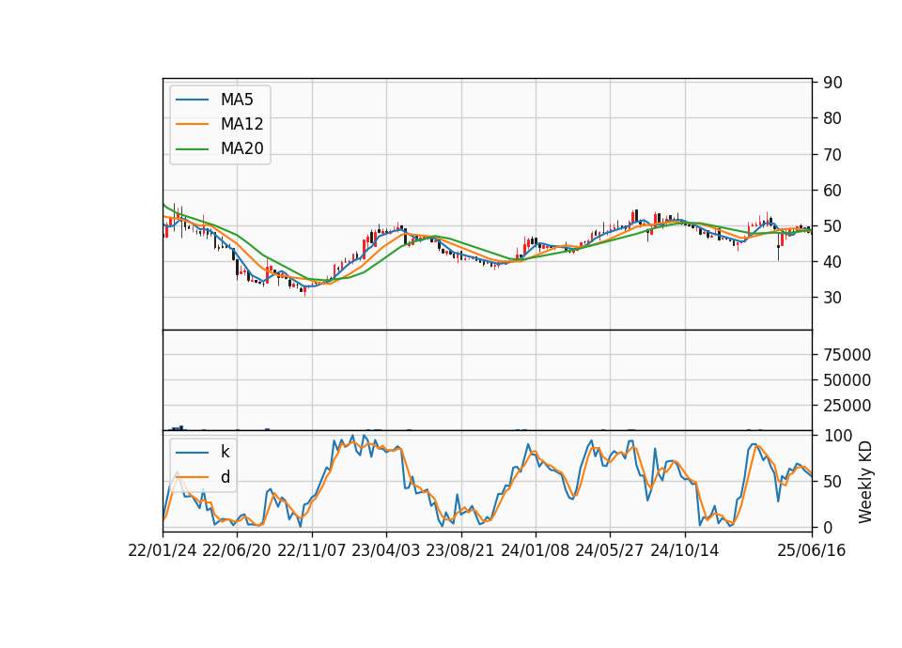Click the MA12 legend label
The height and width of the screenshot is (648, 902).
[x=241, y=124]
